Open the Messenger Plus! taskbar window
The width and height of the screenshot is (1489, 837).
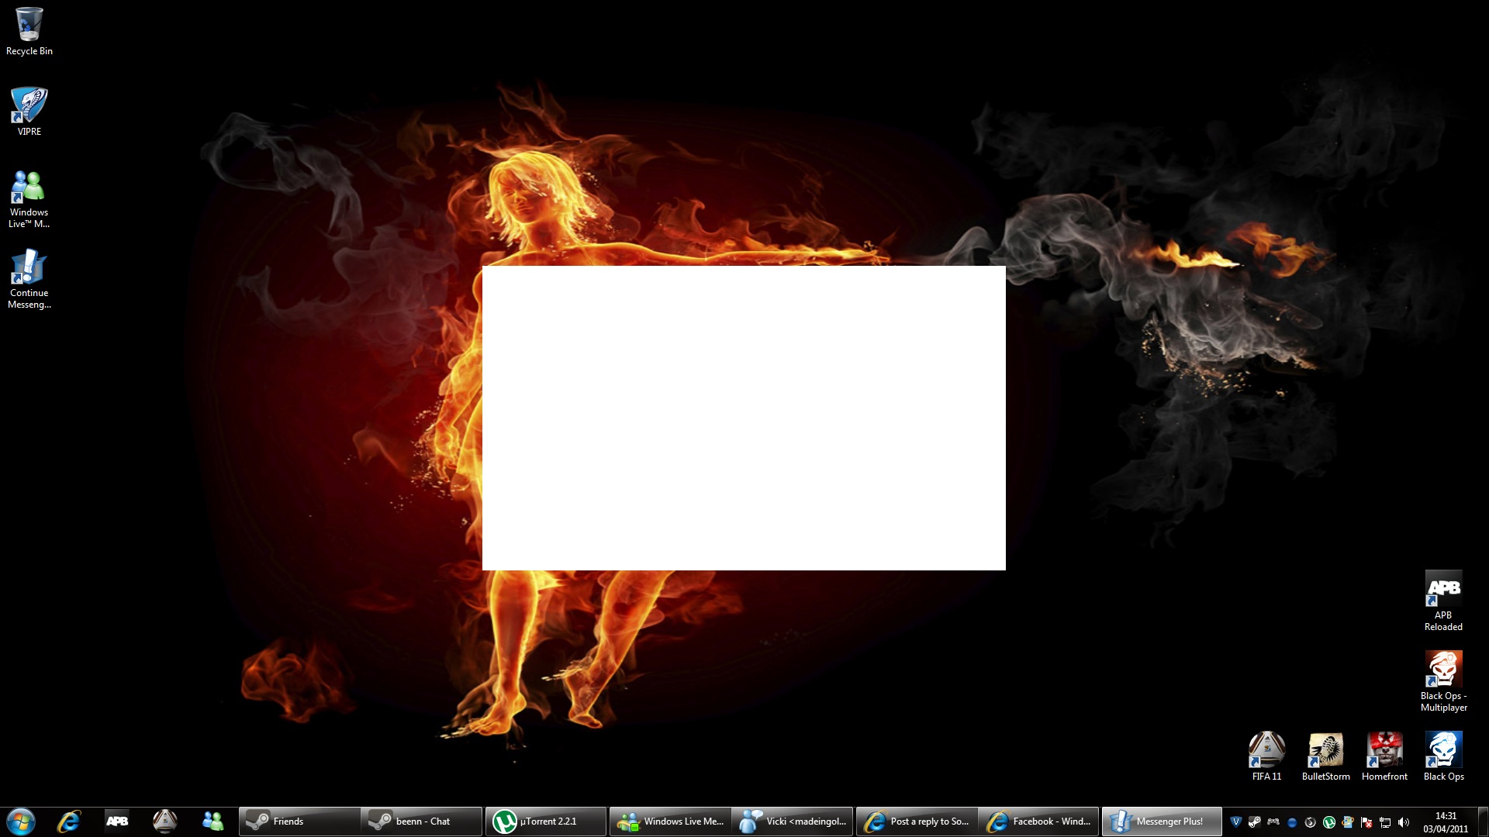click(x=1161, y=821)
